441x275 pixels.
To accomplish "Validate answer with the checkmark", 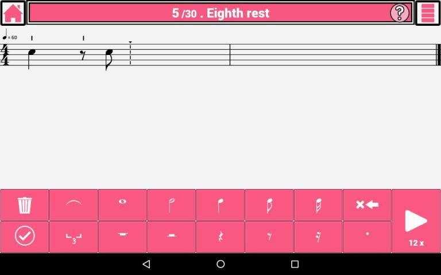I will point(25,237).
